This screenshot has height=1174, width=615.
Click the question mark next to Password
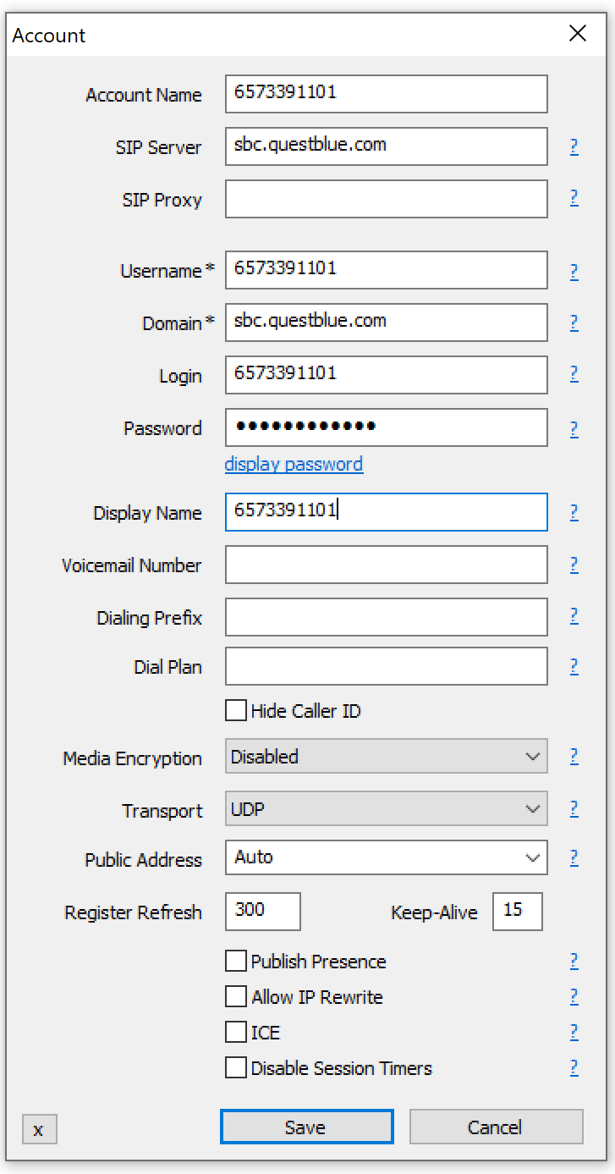[574, 429]
